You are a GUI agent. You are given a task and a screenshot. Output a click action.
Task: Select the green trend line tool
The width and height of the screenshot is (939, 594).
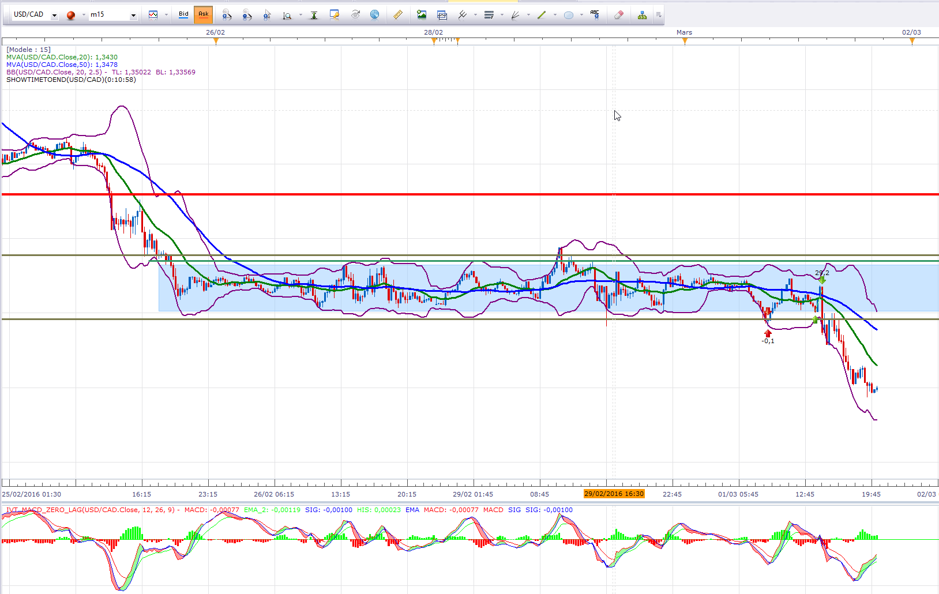point(542,15)
